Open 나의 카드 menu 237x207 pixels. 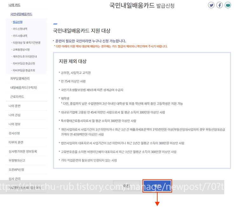pyautogui.click(x=15, y=5)
